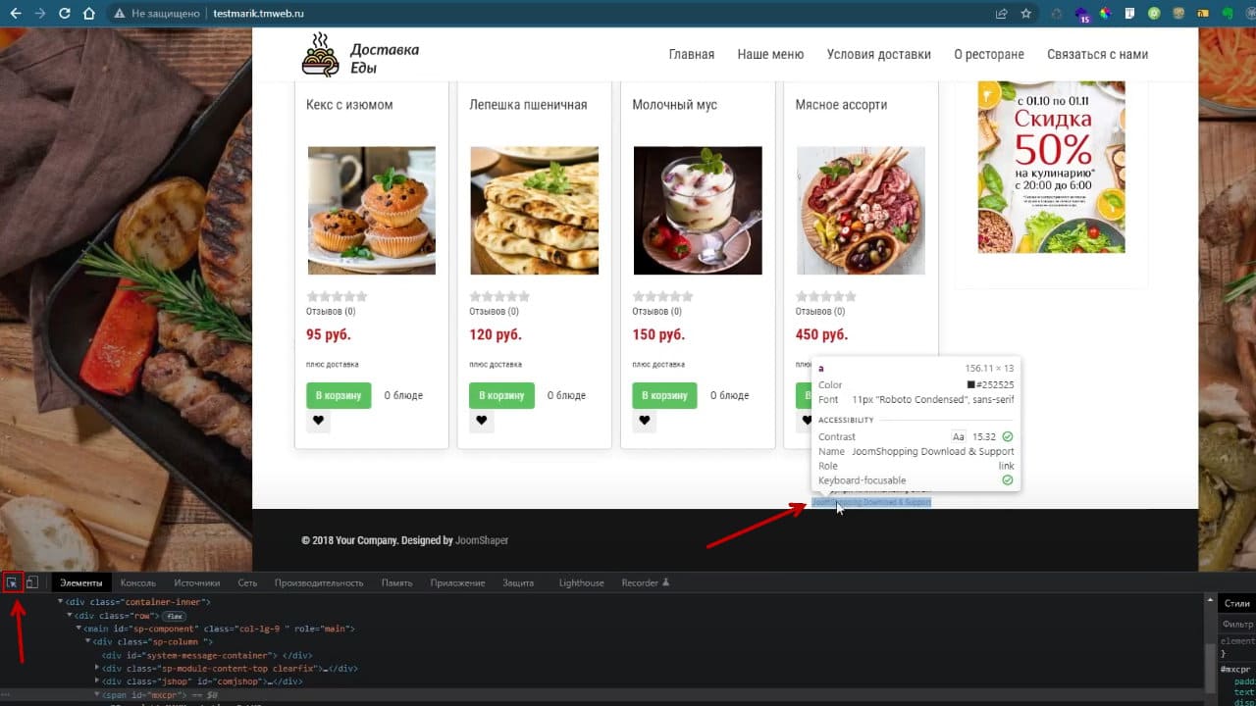
Task: Rate Кекс с изюмом using its stars
Action: (337, 296)
